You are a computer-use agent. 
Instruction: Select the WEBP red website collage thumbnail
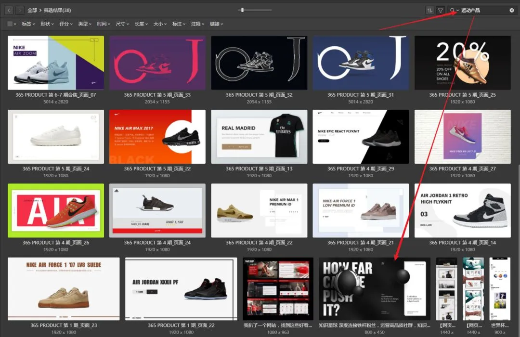pos(278,289)
